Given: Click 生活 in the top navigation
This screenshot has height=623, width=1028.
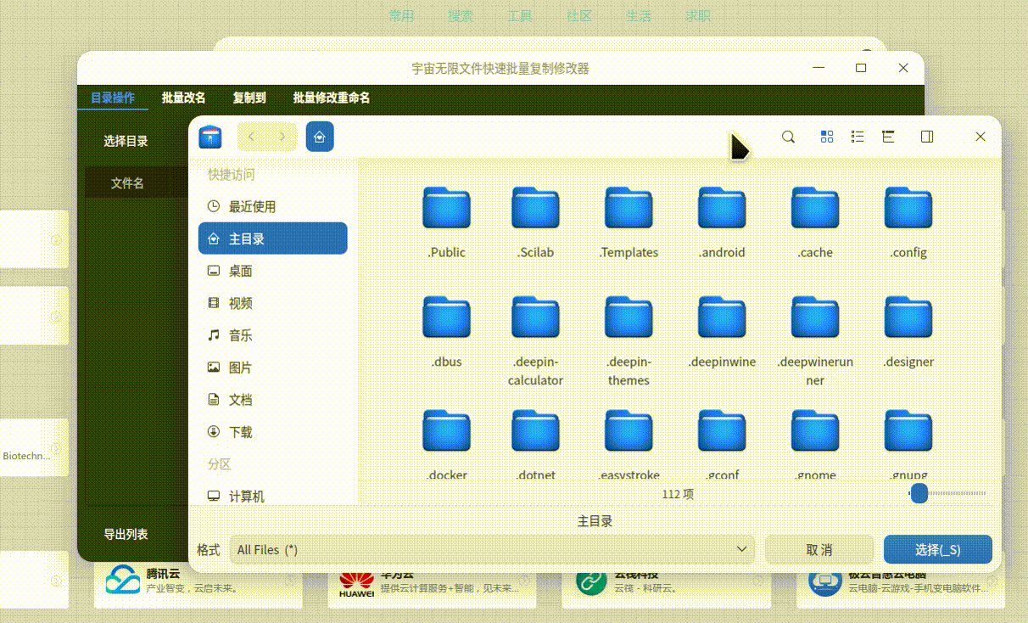Looking at the screenshot, I should click(639, 15).
